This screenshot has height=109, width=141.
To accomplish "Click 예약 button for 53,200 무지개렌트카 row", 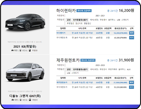I will 131,87.
